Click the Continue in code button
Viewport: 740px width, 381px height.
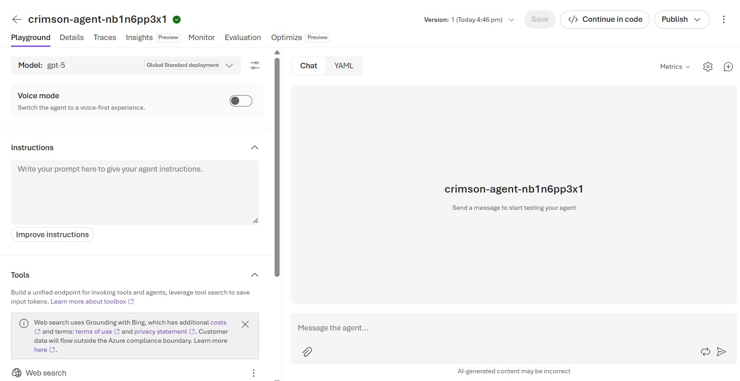click(605, 20)
